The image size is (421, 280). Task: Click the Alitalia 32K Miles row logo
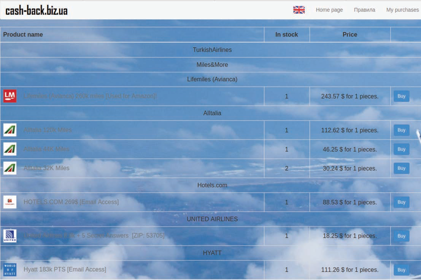tap(10, 168)
